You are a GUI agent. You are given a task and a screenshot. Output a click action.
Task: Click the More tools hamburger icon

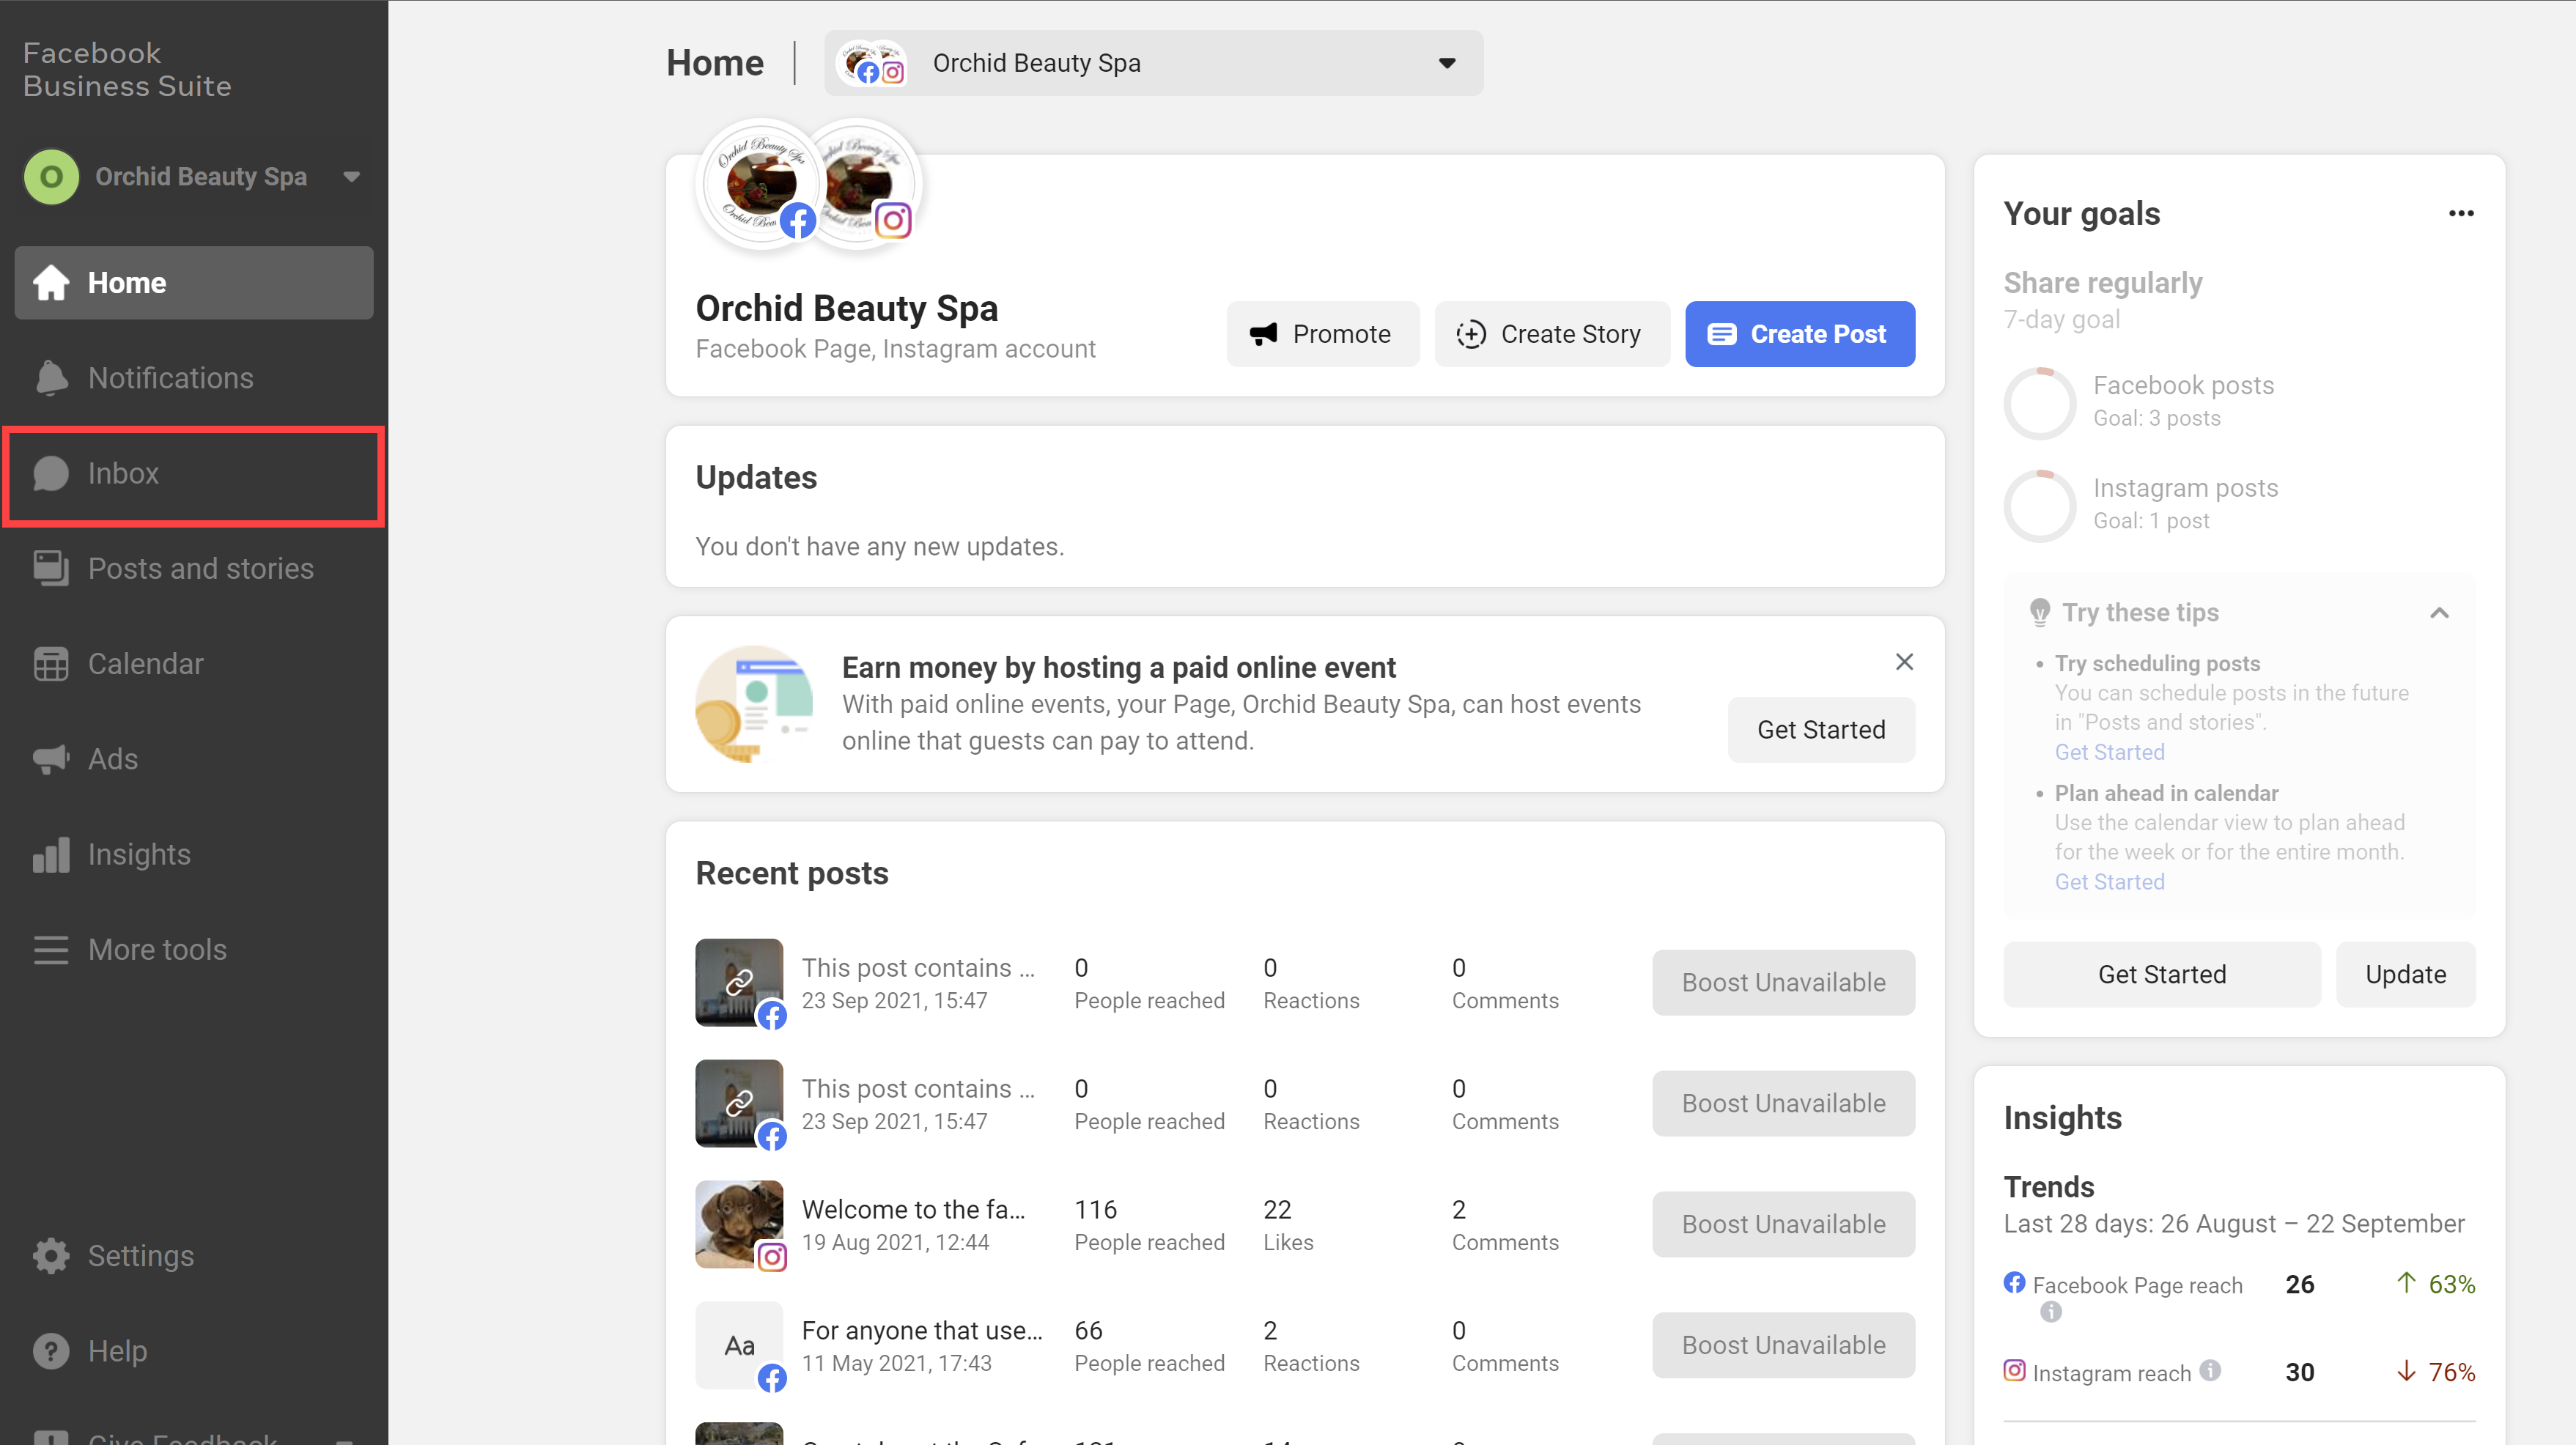51,949
